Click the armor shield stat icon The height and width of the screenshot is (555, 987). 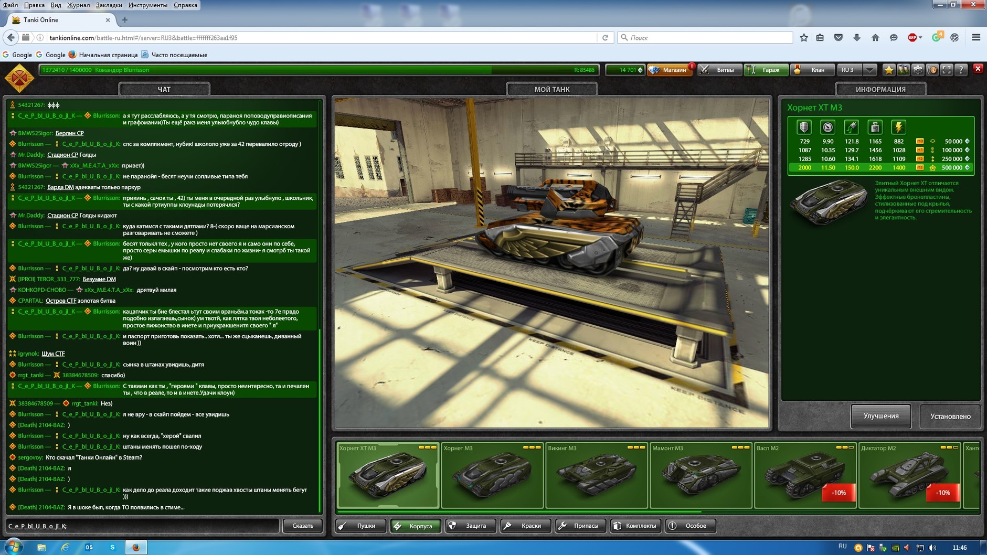pyautogui.click(x=804, y=127)
